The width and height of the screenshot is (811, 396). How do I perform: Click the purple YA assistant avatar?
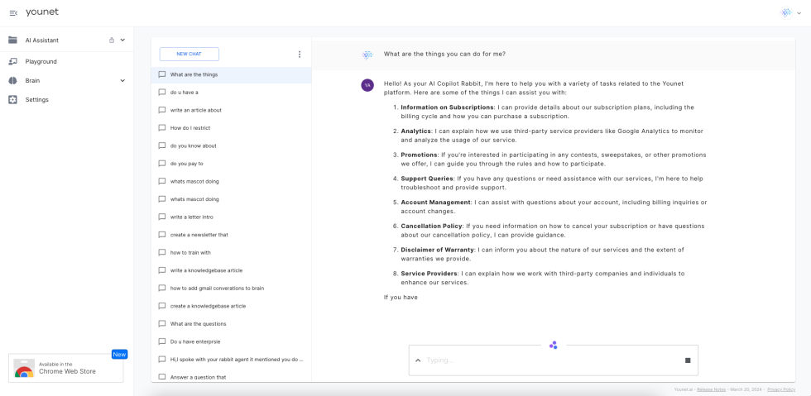pyautogui.click(x=367, y=84)
